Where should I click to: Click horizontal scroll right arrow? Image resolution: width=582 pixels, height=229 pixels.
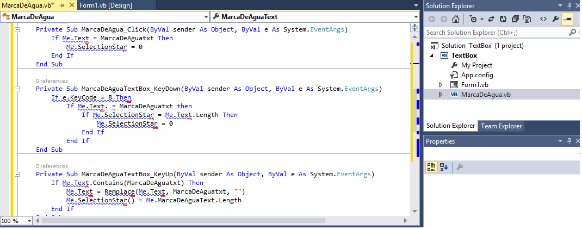pos(406,221)
